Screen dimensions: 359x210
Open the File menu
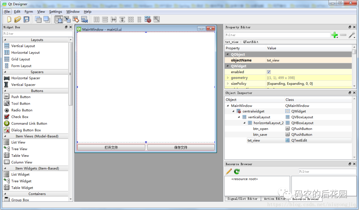(x=7, y=11)
